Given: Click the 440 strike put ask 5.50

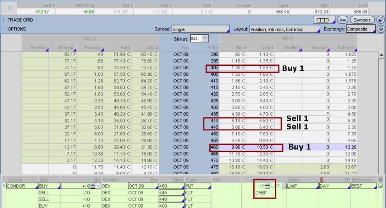Looking at the screenshot, I should [263, 121].
